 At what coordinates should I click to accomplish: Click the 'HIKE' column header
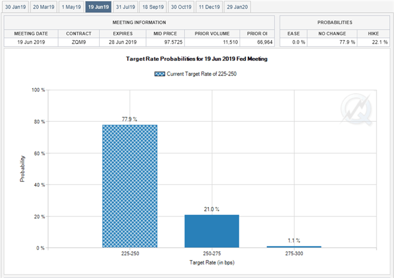[x=373, y=34]
